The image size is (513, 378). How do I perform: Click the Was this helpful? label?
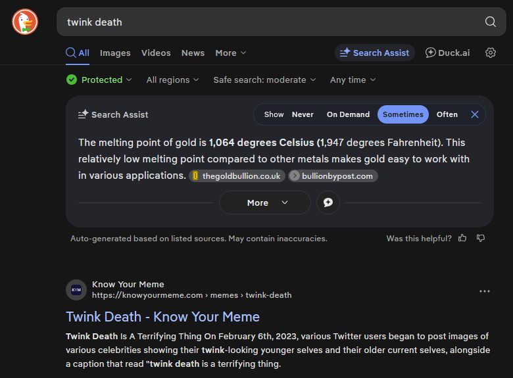[x=419, y=239]
